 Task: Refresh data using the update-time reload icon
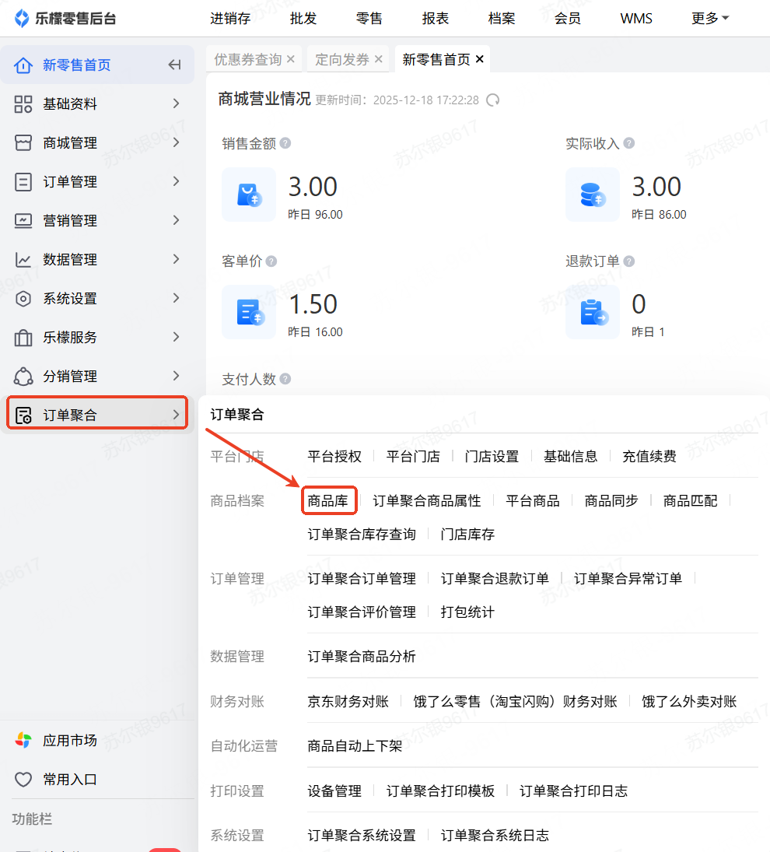492,100
